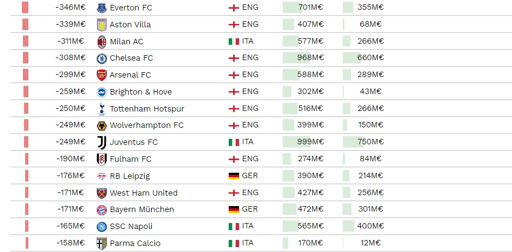This screenshot has height=252, width=512.
Task: Click the Italian flag beside Parma Calcio
Action: [x=234, y=243]
